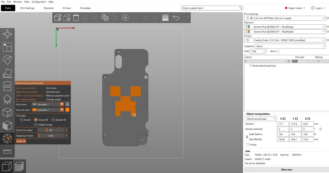Select the Rotate tool in left toolbar

[7, 60]
